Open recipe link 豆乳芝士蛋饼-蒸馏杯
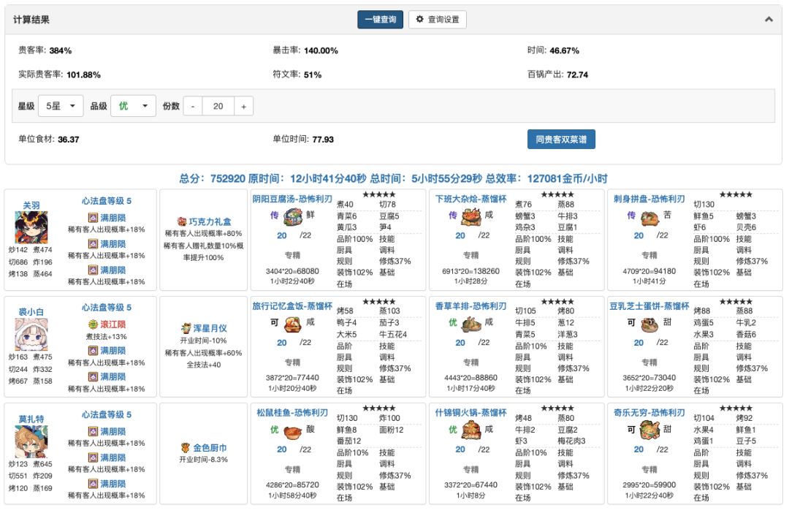Image resolution: width=789 pixels, height=513 pixels. point(649,306)
